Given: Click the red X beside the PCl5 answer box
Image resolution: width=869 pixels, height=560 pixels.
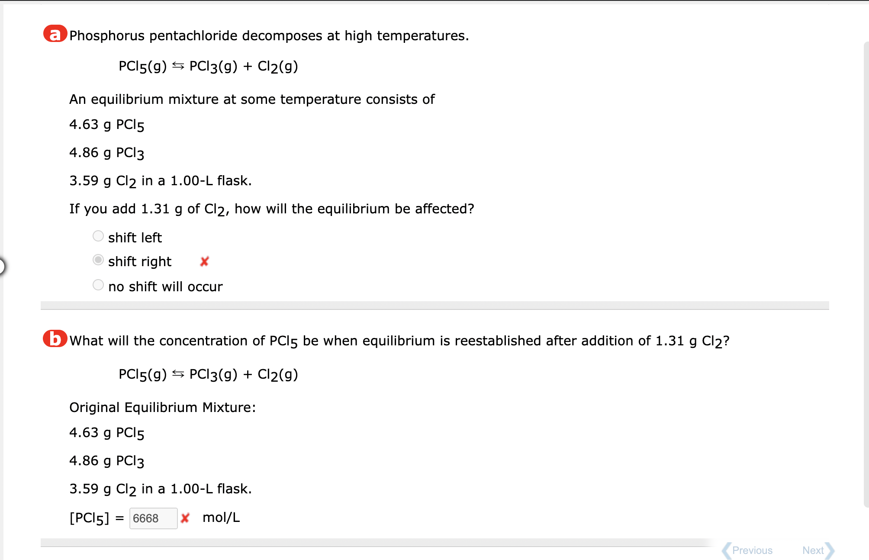Looking at the screenshot, I should click(x=186, y=518).
